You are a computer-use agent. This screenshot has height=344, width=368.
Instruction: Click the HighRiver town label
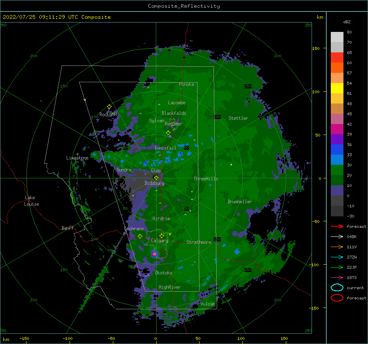coord(170,287)
